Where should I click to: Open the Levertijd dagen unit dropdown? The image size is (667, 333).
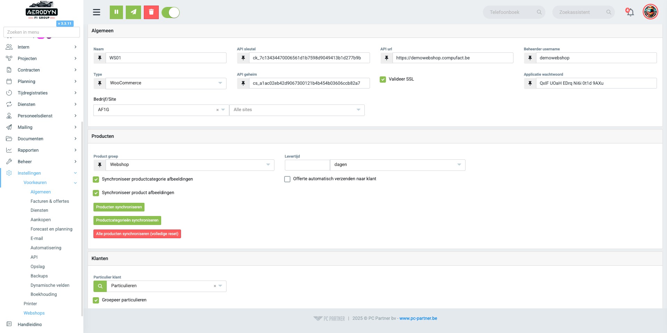click(x=397, y=165)
